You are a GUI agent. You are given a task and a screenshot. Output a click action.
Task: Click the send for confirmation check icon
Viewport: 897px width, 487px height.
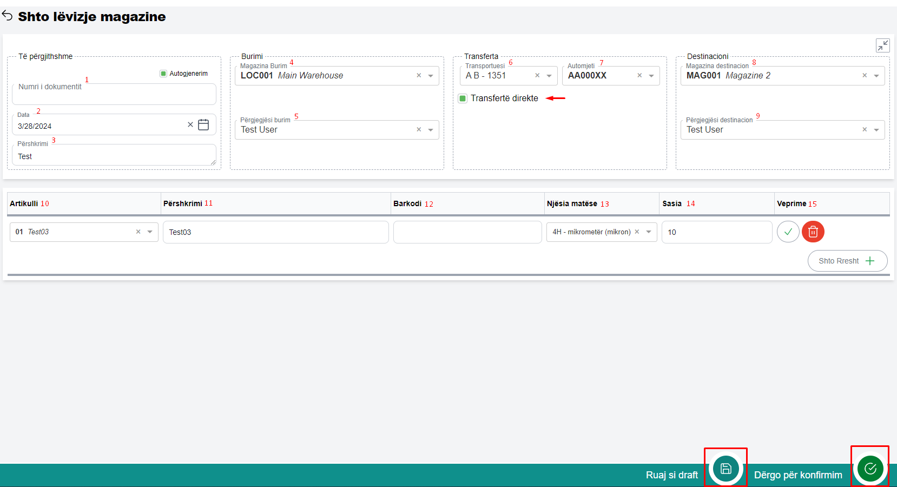tap(870, 469)
